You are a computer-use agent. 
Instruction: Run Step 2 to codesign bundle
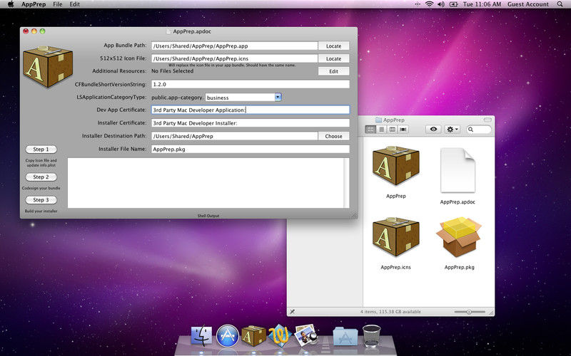(41, 177)
